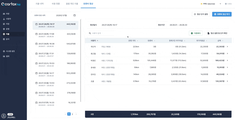Image resolution: width=235 pixels, height=120 pixels.
Task: Sort table by 사용자 column
Action: point(94,41)
